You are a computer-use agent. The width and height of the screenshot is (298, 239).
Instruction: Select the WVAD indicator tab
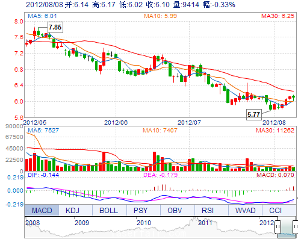(x=245, y=210)
